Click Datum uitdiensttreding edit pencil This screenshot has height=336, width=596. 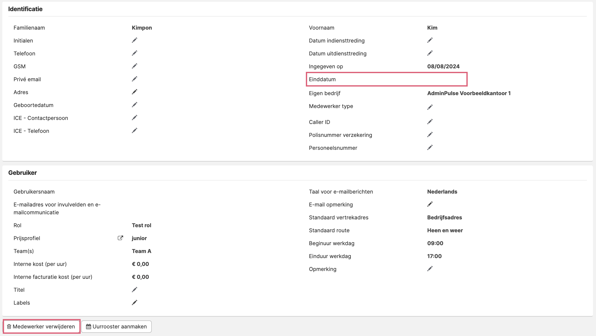(430, 53)
